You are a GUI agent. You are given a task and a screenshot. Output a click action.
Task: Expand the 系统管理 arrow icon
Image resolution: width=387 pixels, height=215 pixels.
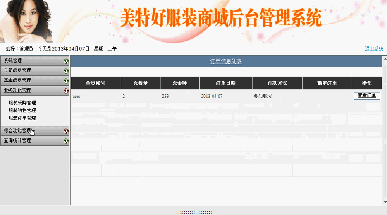[66, 61]
